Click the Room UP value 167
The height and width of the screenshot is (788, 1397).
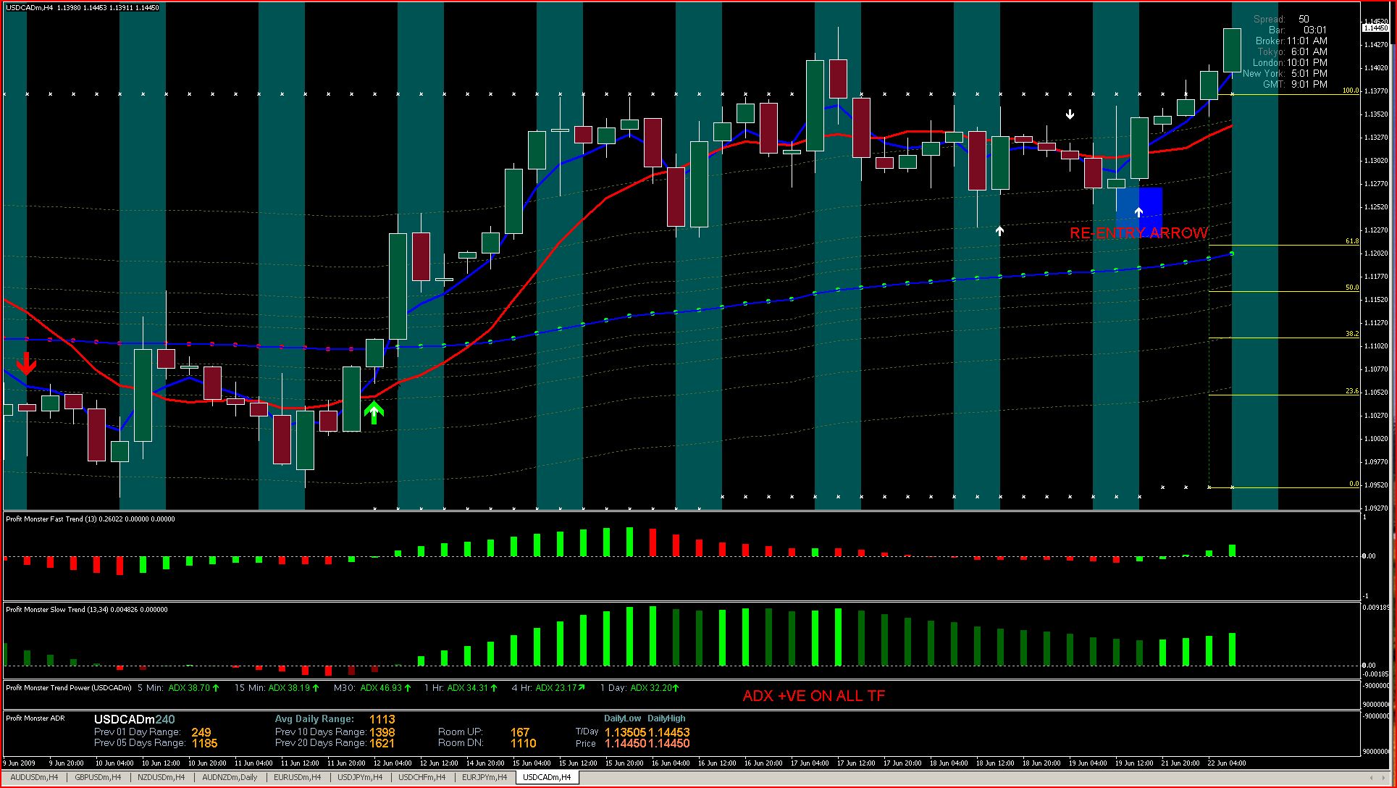520,732
